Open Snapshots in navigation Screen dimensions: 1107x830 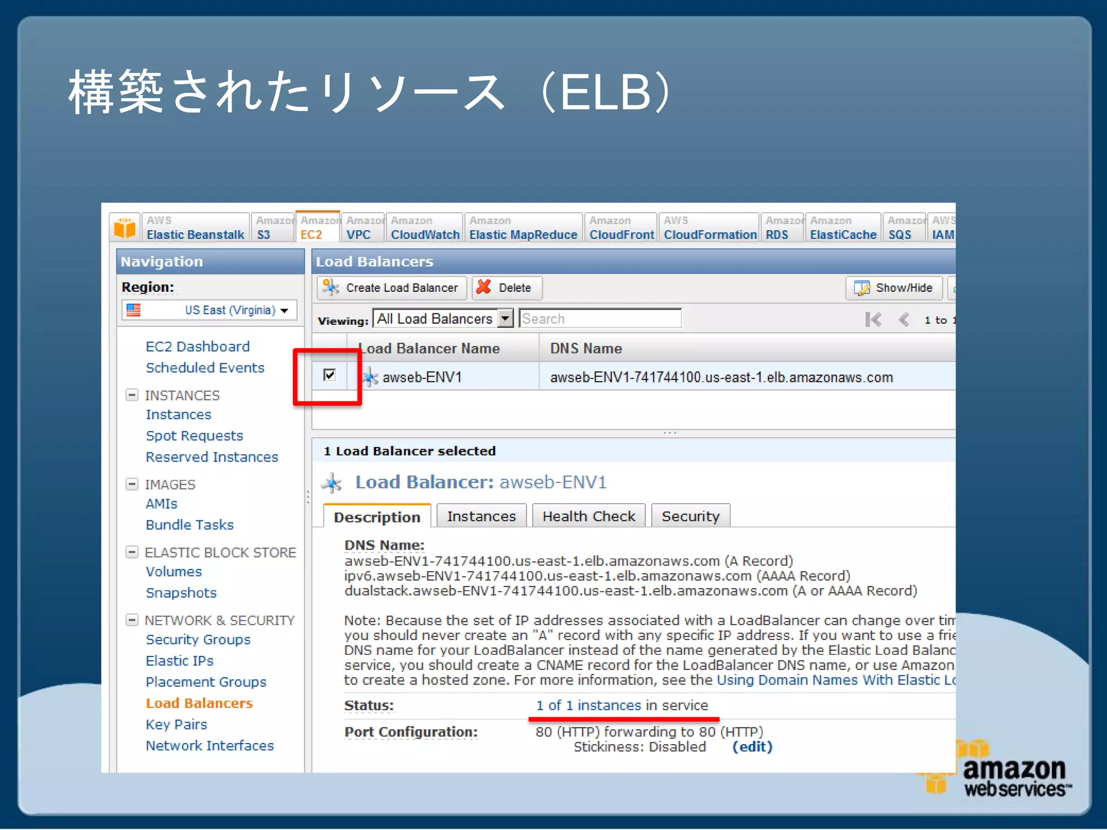[181, 593]
